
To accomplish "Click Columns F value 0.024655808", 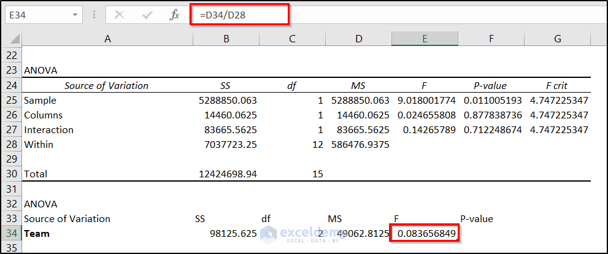I will pos(425,115).
